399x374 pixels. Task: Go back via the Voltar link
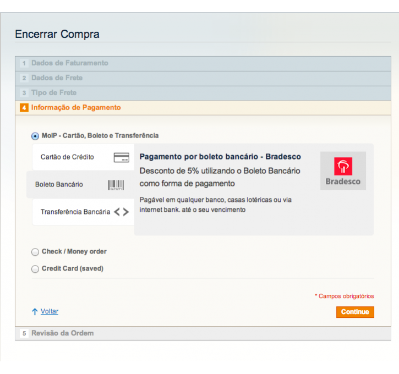pyautogui.click(x=50, y=311)
